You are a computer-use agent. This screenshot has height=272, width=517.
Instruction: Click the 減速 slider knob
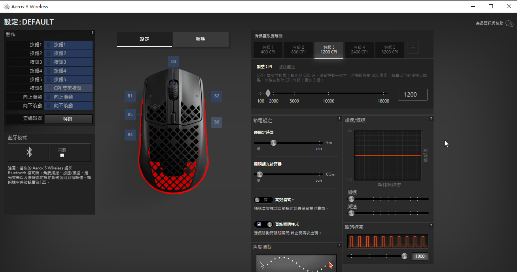coord(351,213)
